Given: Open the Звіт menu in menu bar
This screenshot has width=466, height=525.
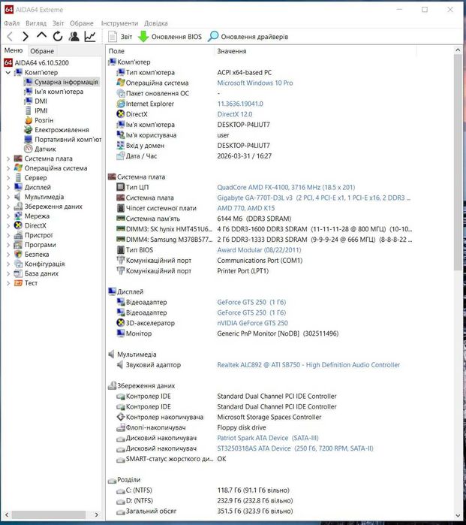Looking at the screenshot, I should pos(58,23).
